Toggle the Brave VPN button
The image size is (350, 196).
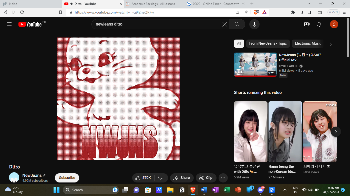(x=334, y=12)
